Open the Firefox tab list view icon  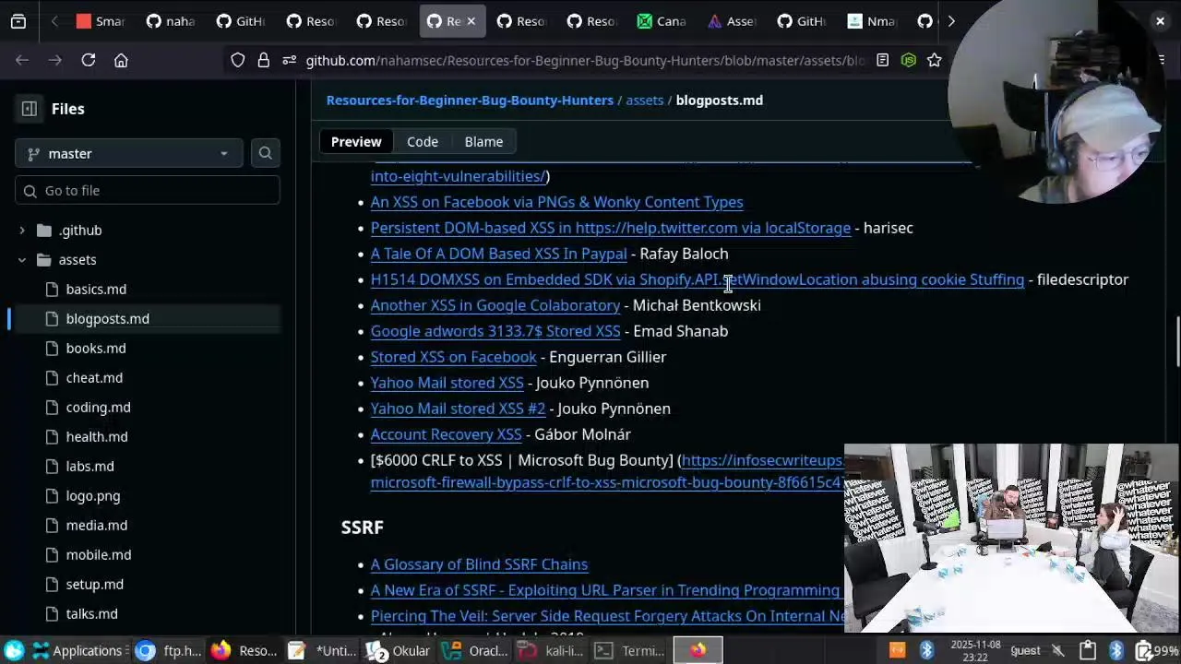[18, 21]
